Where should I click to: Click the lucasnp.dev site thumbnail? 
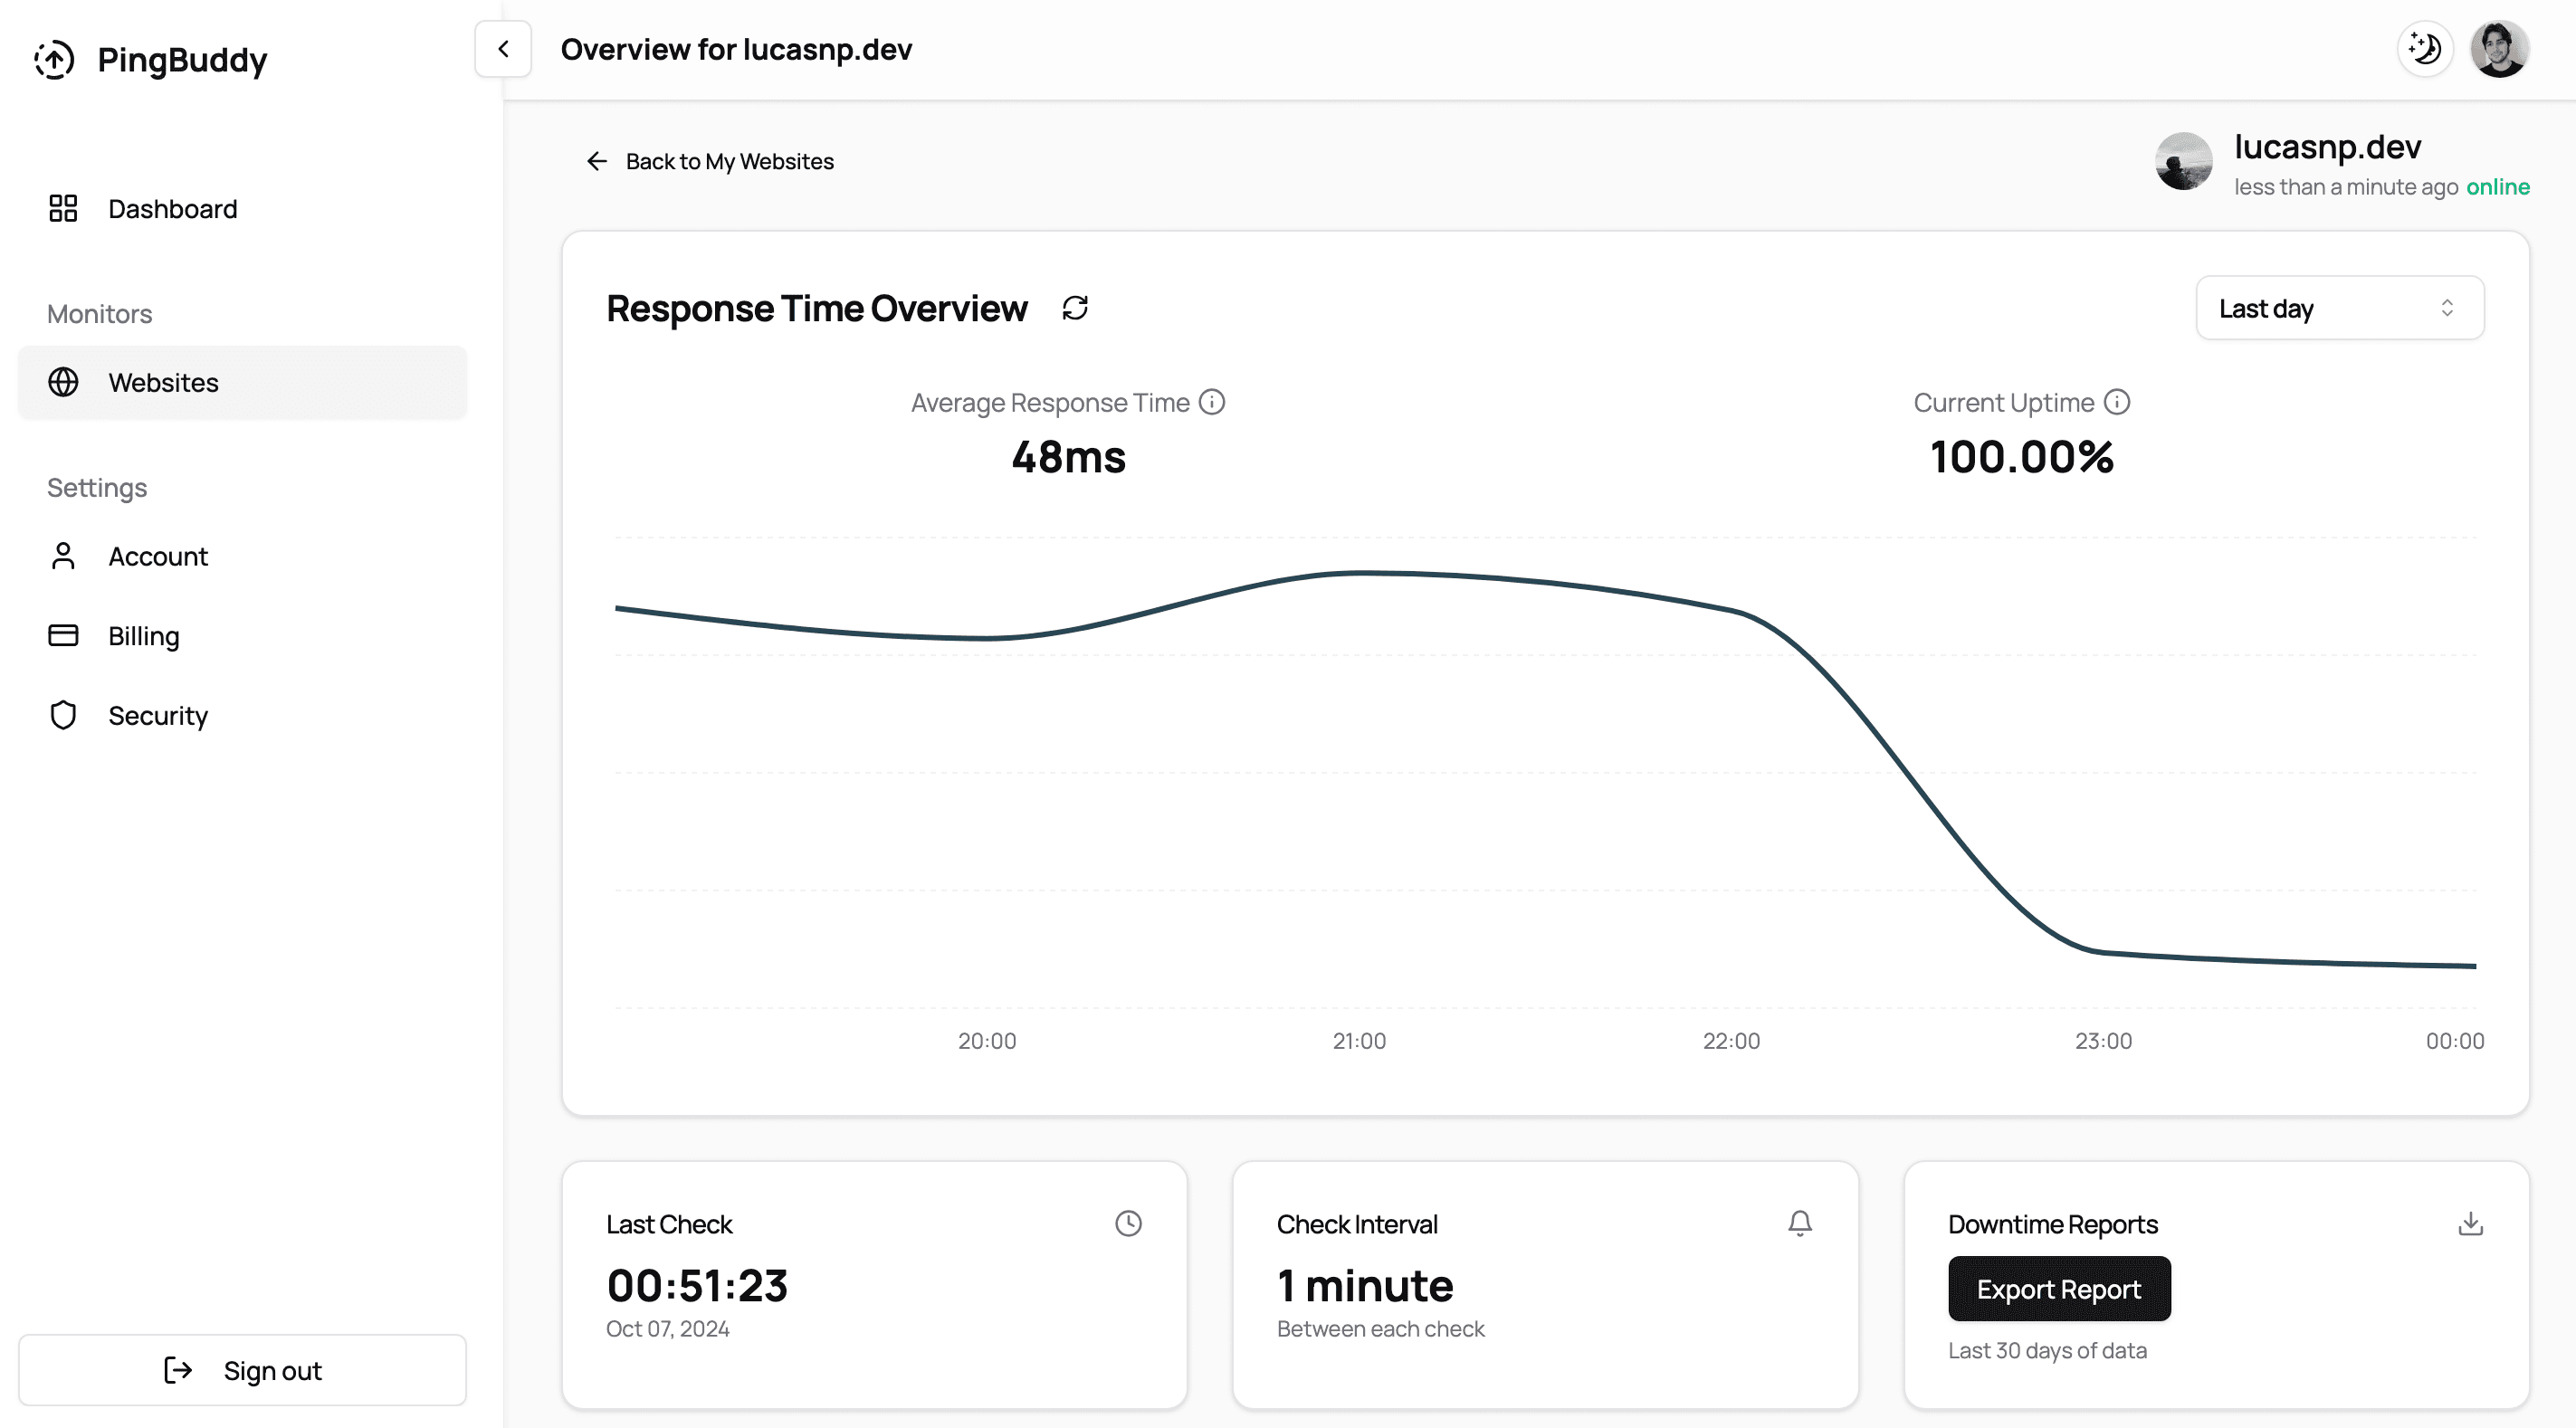pos(2184,161)
